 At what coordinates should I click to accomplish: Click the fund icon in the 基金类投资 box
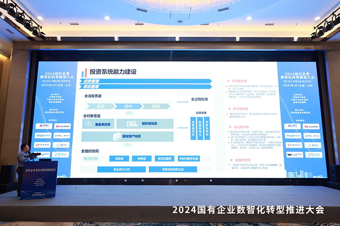point(88,124)
